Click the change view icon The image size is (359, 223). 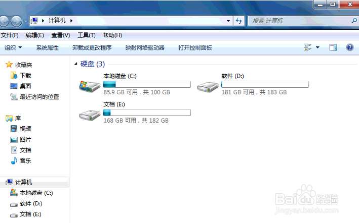[307, 47]
